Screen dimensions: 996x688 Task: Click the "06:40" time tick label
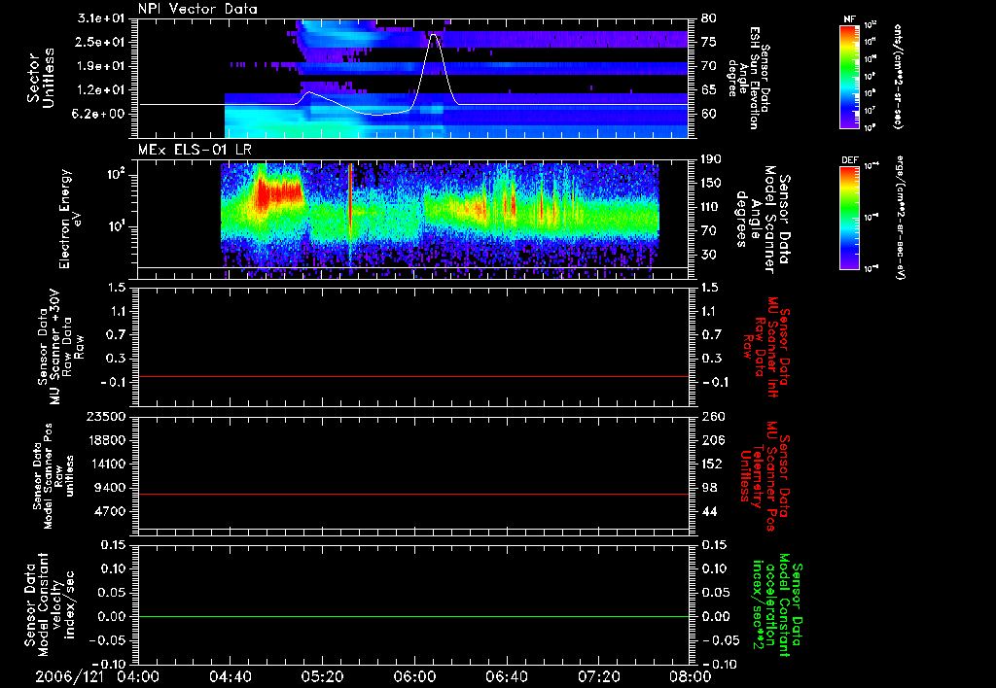tap(506, 676)
